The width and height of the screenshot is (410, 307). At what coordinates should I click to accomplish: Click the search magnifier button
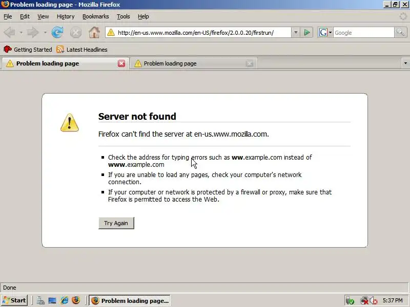click(400, 33)
